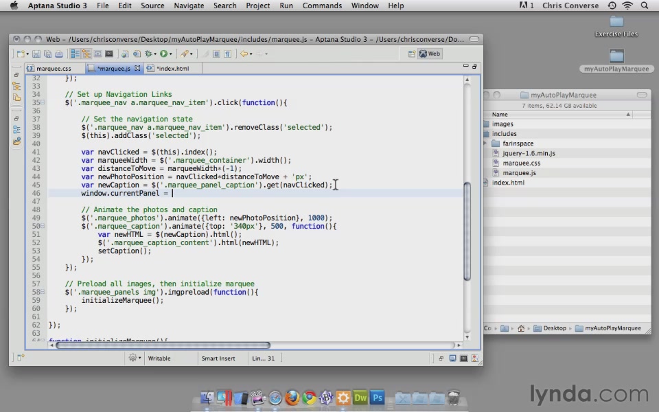Open the Navigate menu
The height and width of the screenshot is (412, 659).
[x=189, y=5]
